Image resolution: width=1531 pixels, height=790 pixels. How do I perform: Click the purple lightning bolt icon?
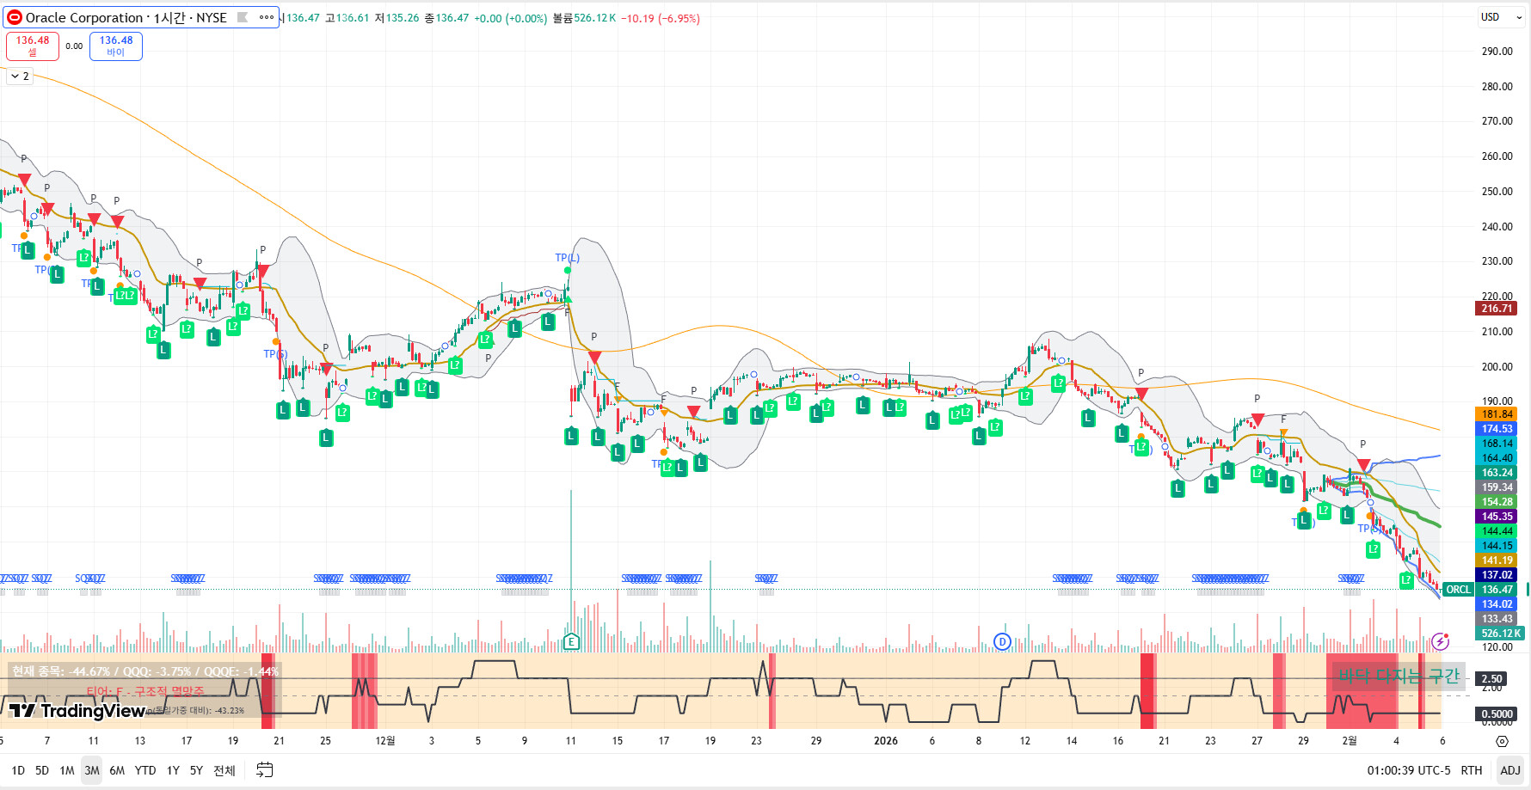pyautogui.click(x=1440, y=641)
